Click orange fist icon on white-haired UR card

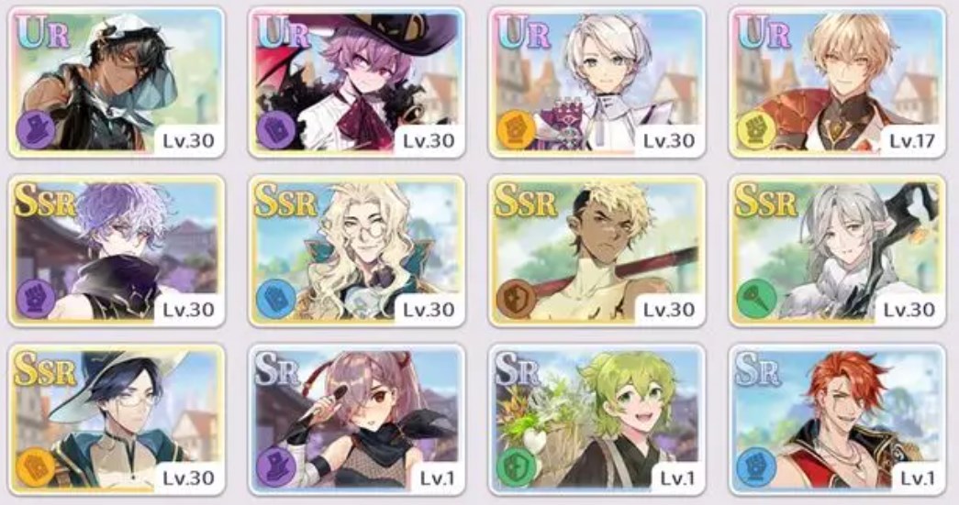[x=515, y=130]
